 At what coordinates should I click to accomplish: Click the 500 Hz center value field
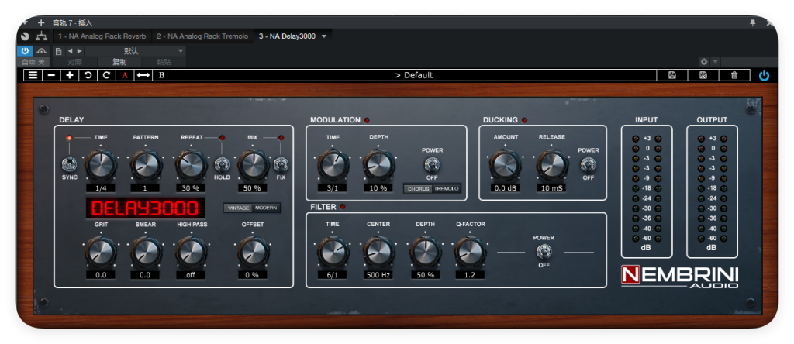pyautogui.click(x=378, y=275)
